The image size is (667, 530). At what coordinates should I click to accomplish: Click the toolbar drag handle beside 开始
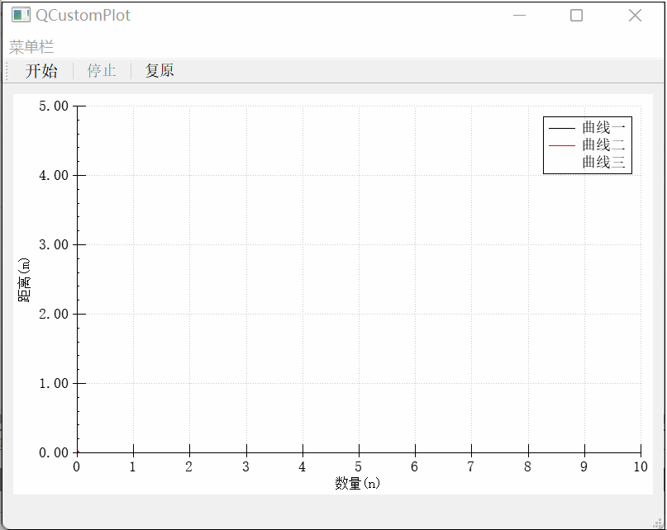coord(7,70)
